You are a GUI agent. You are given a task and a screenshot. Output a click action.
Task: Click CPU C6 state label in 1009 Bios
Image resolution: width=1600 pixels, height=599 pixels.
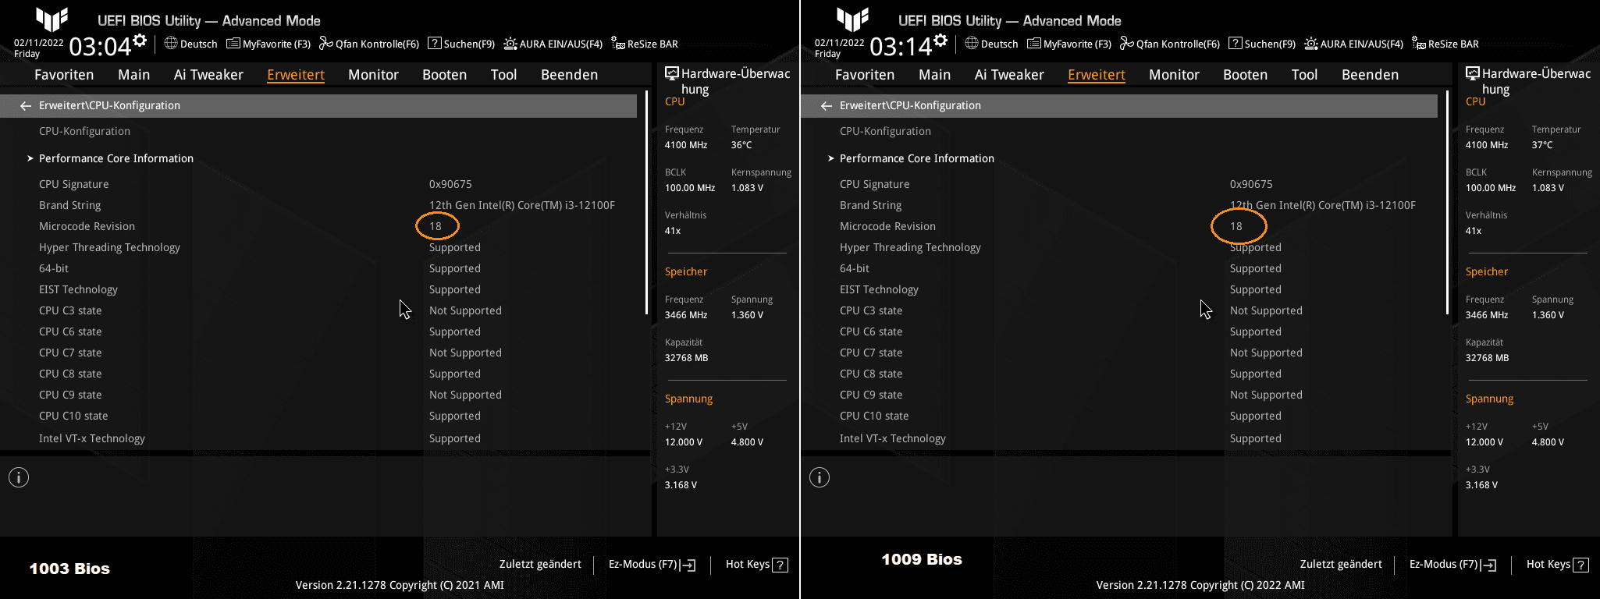pos(871,331)
